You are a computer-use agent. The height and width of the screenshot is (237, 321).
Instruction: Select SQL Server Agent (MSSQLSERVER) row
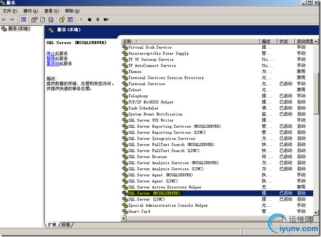point(218,175)
